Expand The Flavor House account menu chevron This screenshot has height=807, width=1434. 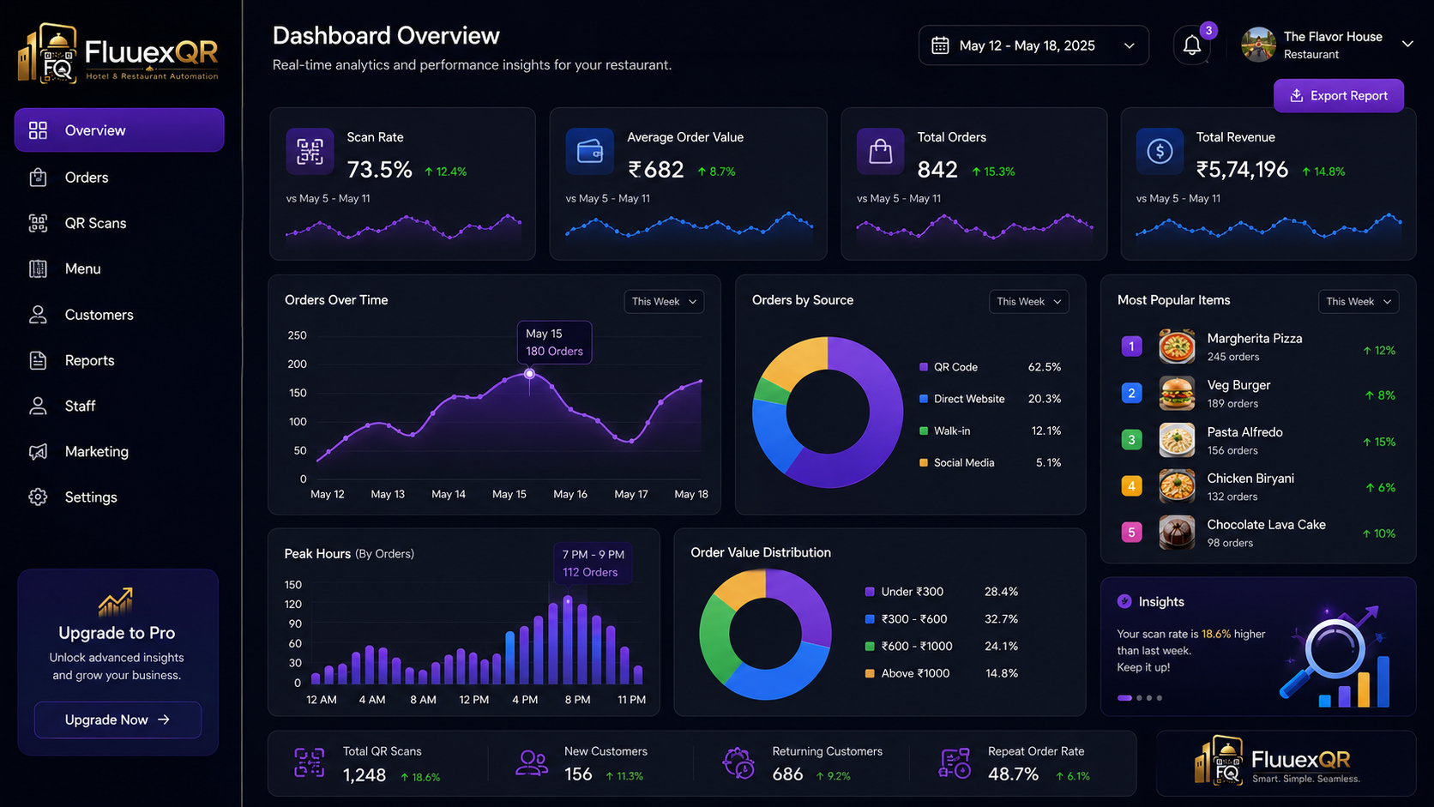pos(1407,44)
